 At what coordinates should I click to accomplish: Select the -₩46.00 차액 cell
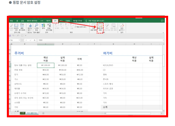[x=79, y=70]
